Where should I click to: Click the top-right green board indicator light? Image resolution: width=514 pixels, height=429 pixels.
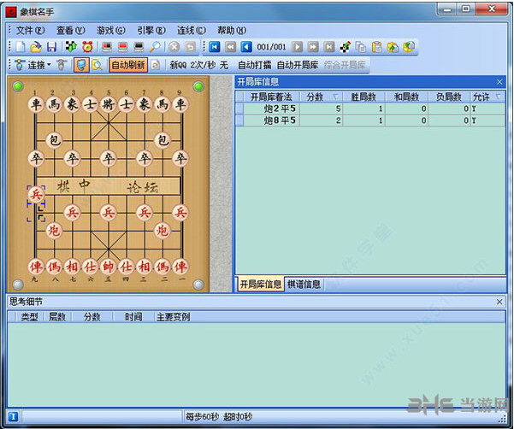(x=198, y=86)
